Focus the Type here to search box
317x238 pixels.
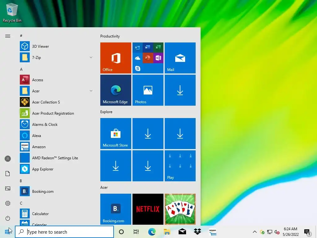pos(64,232)
